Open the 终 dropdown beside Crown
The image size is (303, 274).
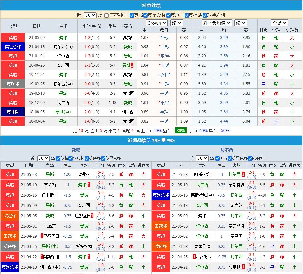point(177,23)
